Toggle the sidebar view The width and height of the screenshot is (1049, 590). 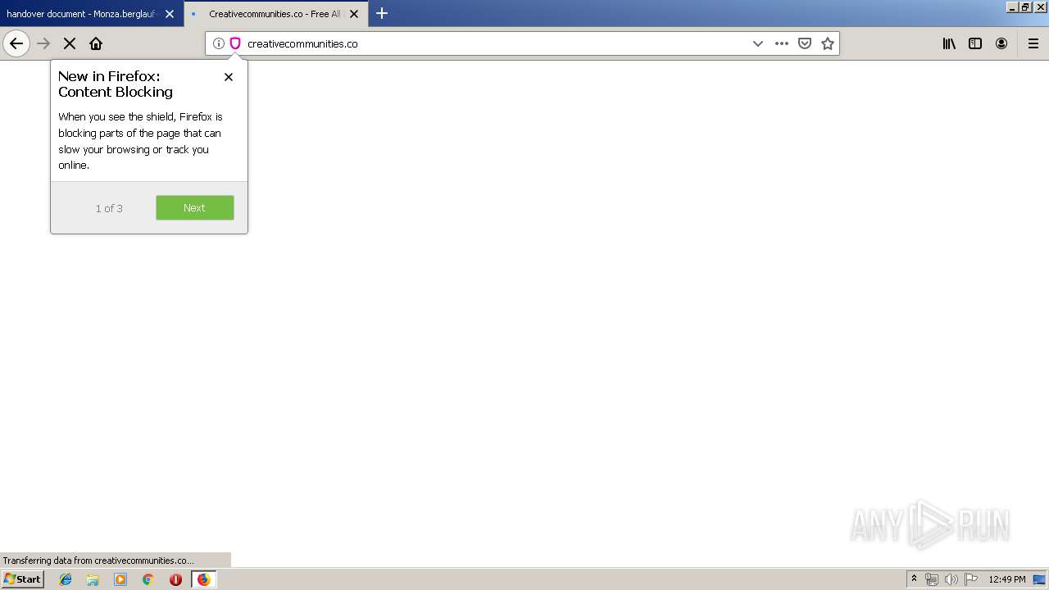[x=975, y=43]
